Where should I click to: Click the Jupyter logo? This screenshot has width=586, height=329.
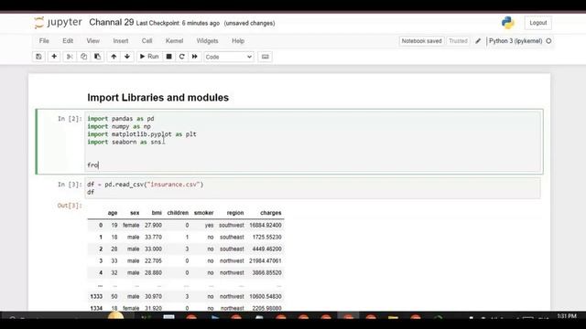(58, 23)
